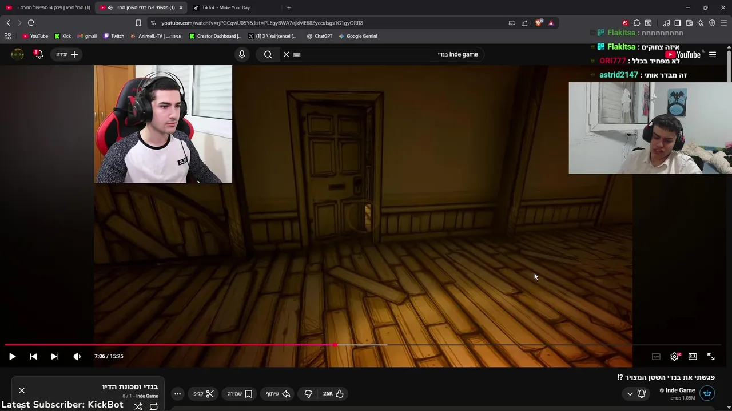Open video settings gear icon

point(674,356)
